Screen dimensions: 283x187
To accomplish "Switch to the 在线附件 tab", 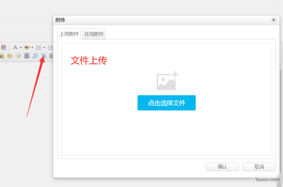I will point(94,34).
